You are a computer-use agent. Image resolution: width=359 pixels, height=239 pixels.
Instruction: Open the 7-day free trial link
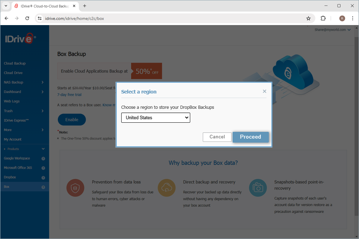click(69, 95)
